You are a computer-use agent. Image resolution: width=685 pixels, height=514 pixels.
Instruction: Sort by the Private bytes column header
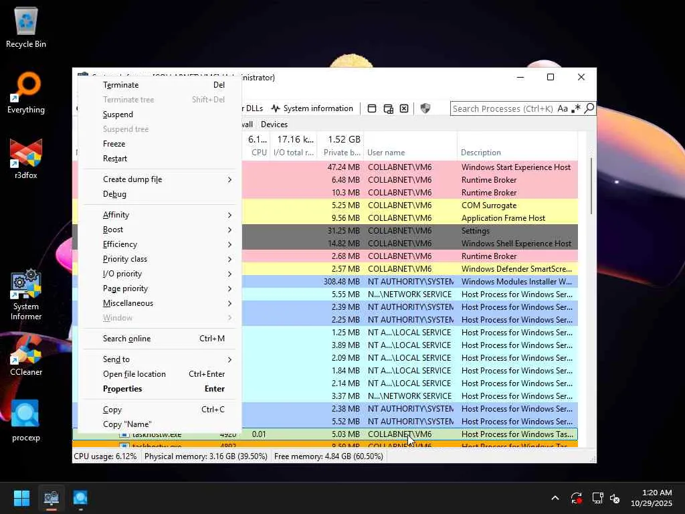click(x=340, y=146)
